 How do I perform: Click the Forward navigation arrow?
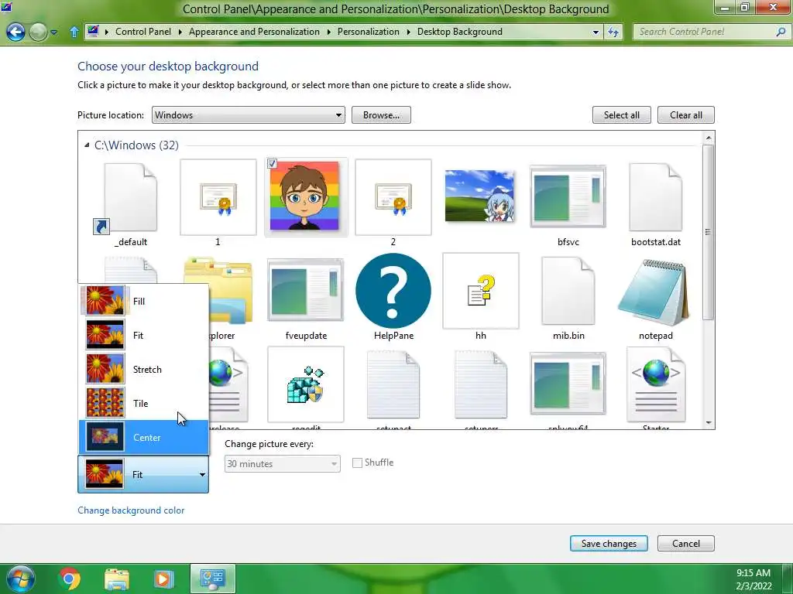tap(38, 32)
